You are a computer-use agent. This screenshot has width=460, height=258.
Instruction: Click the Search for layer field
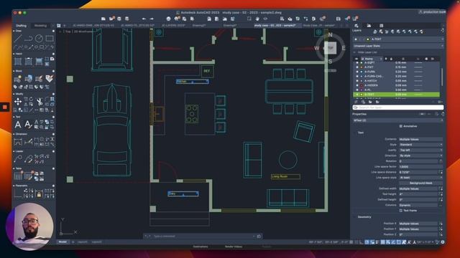[x=397, y=107]
